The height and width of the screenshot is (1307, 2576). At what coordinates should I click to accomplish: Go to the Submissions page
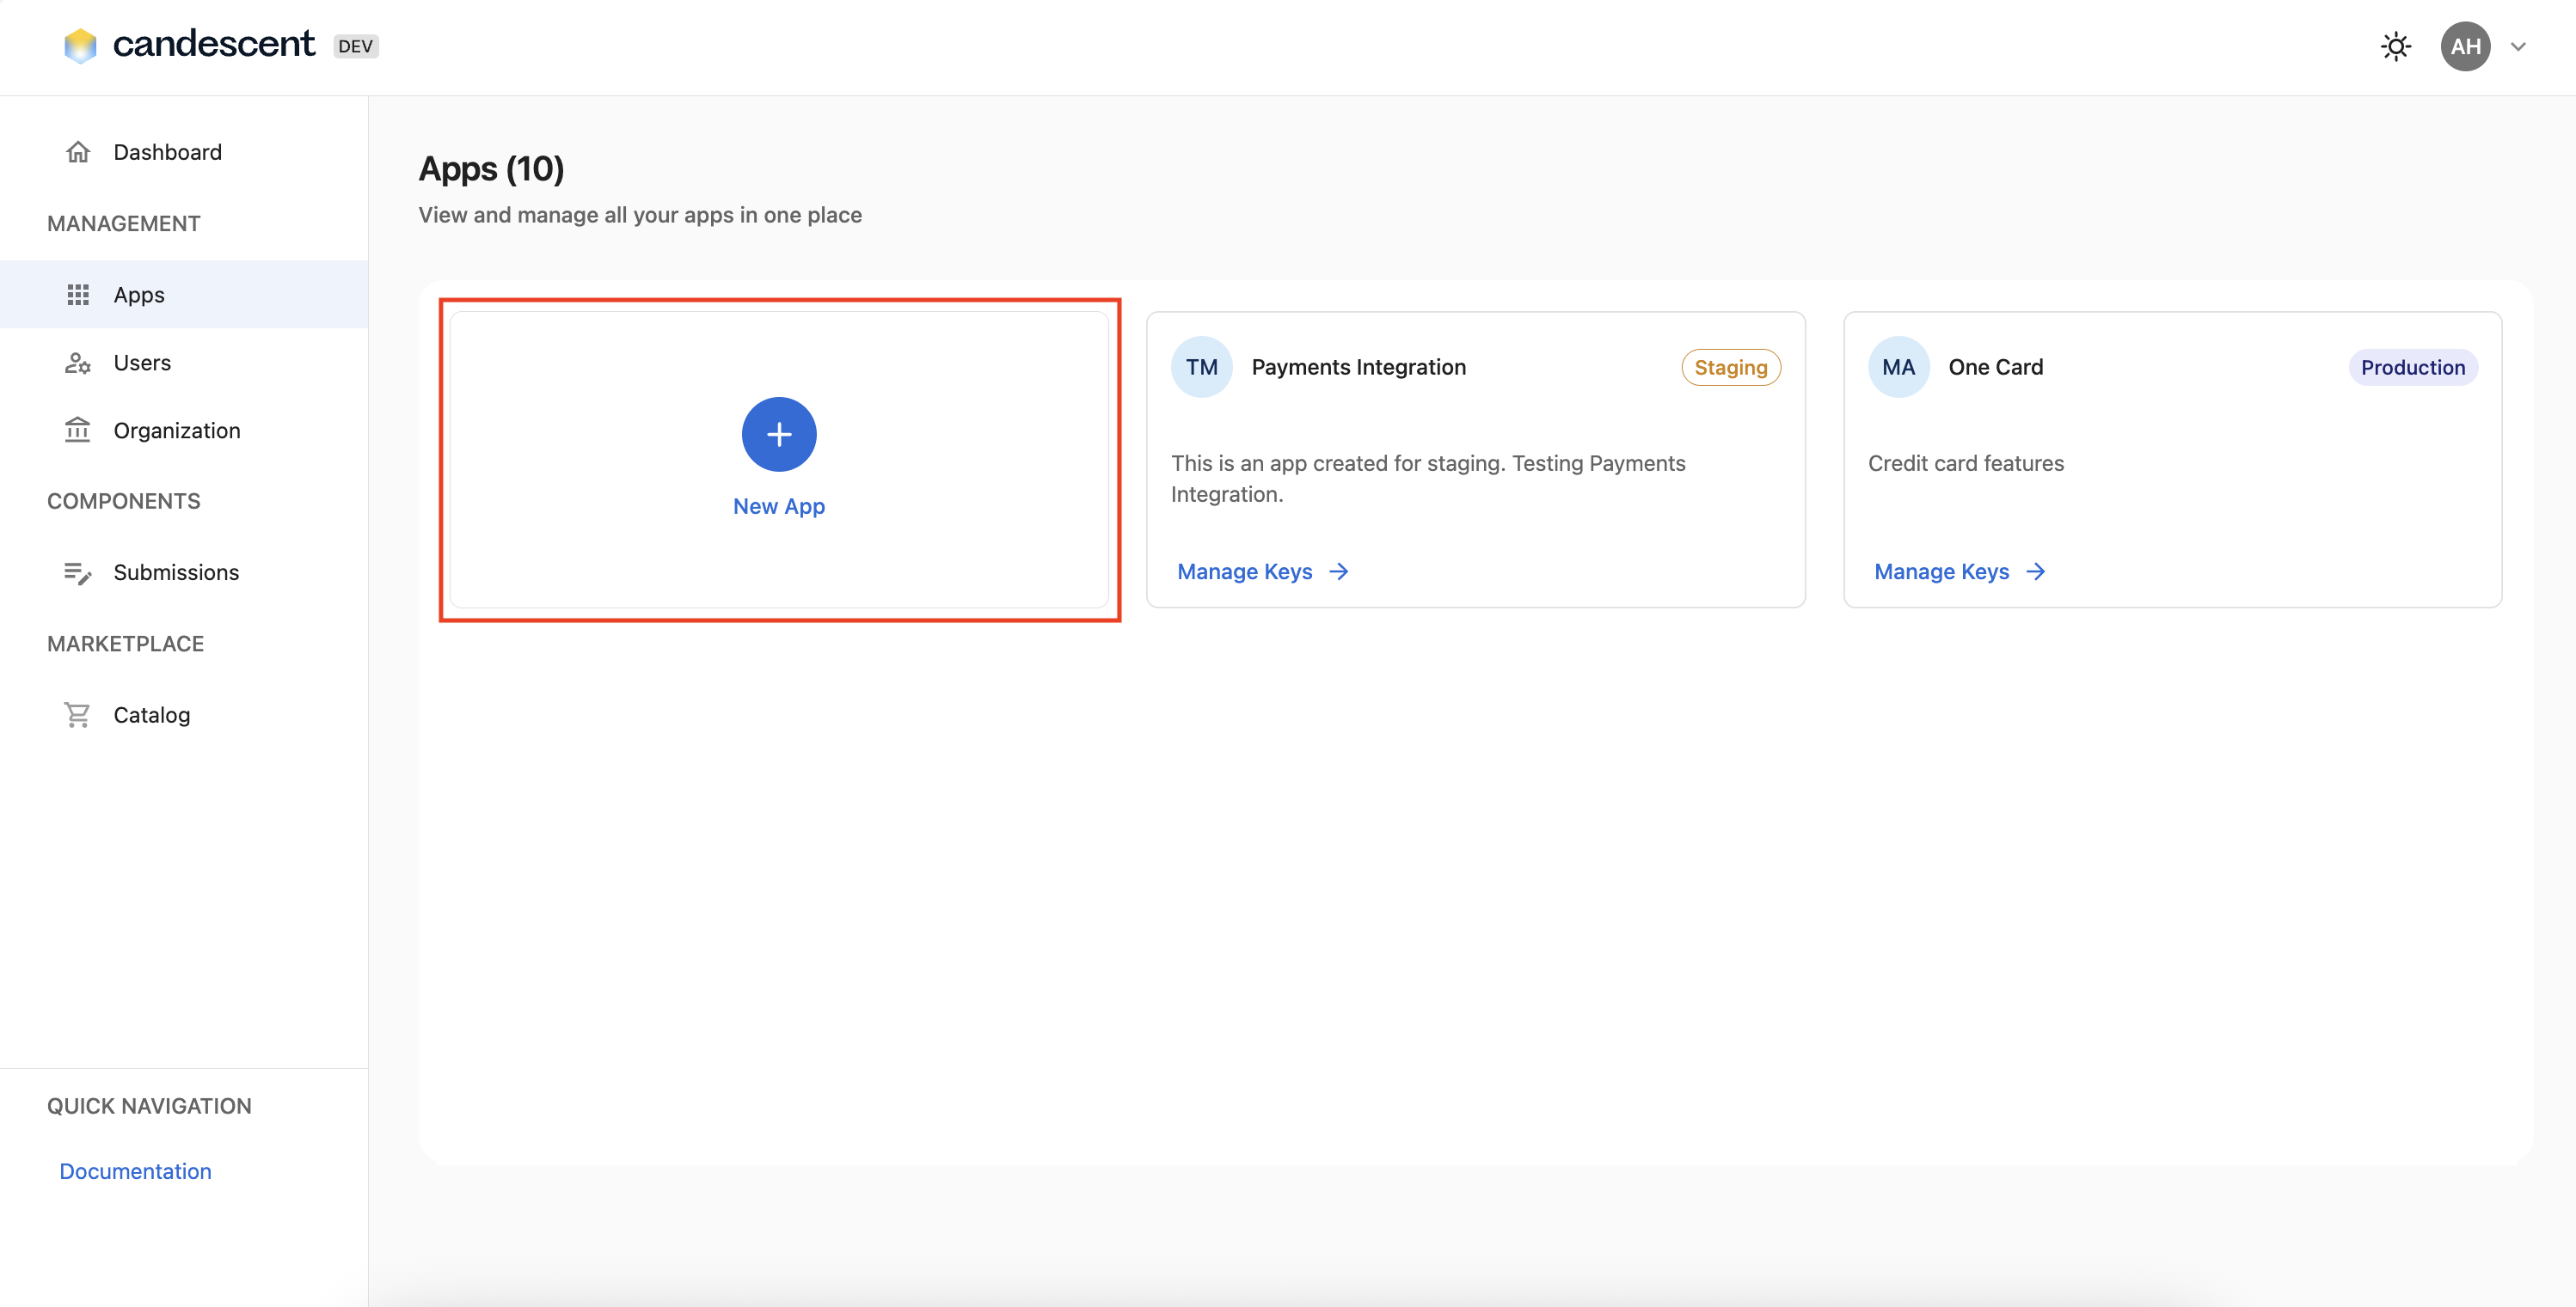(x=176, y=572)
